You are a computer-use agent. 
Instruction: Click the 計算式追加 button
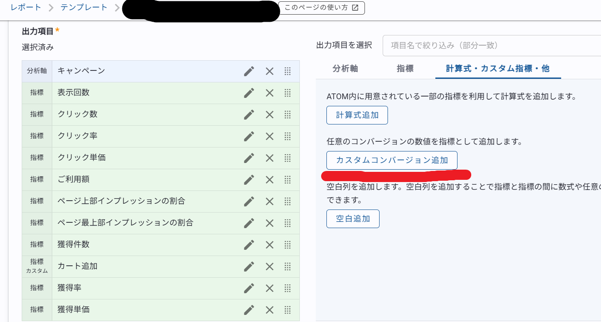[x=357, y=115]
